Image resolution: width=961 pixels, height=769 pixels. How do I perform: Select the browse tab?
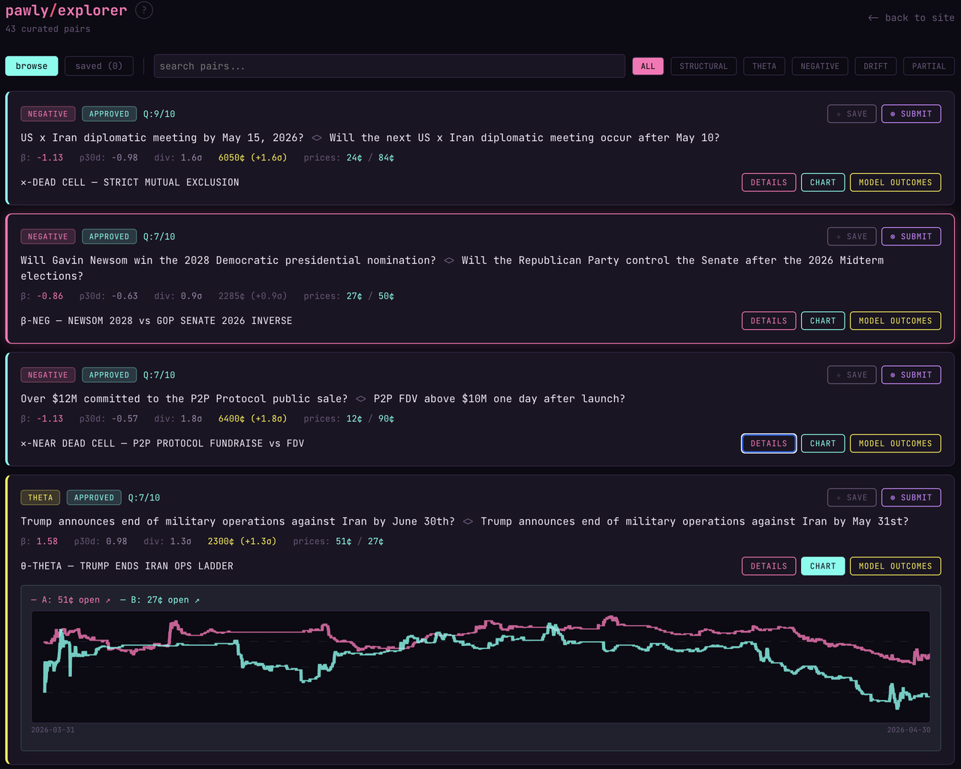32,66
